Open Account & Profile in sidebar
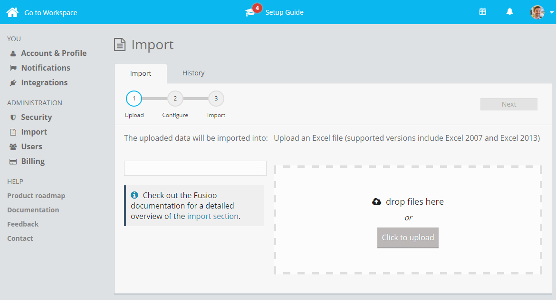 coord(53,53)
